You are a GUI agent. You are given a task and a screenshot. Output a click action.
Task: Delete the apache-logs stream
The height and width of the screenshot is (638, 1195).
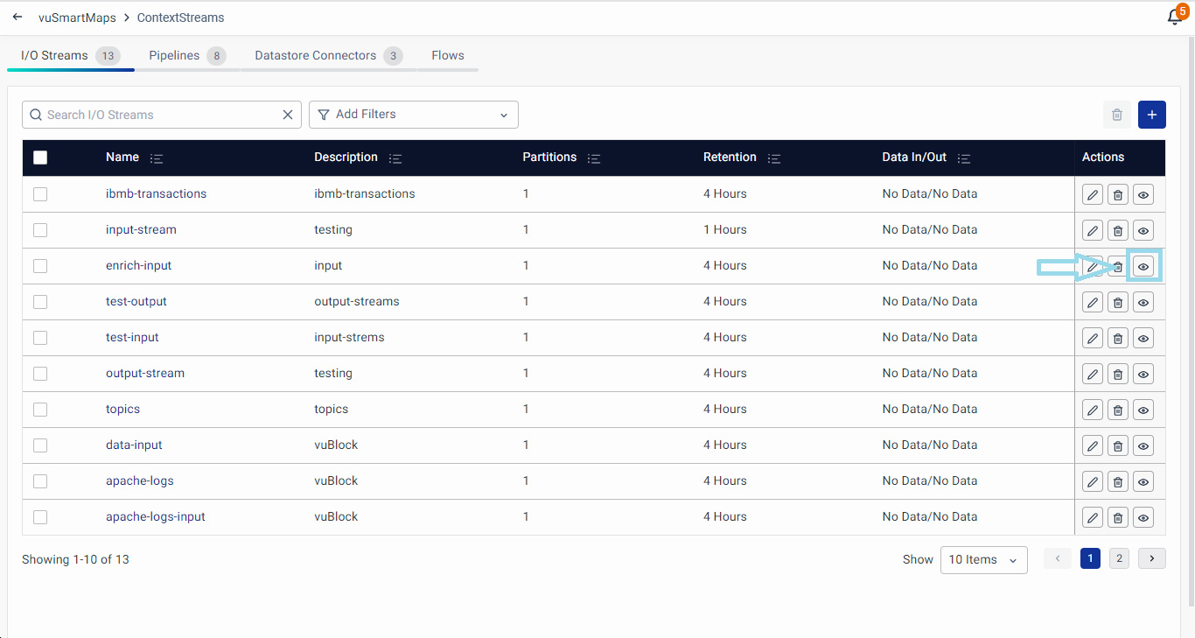tap(1117, 481)
